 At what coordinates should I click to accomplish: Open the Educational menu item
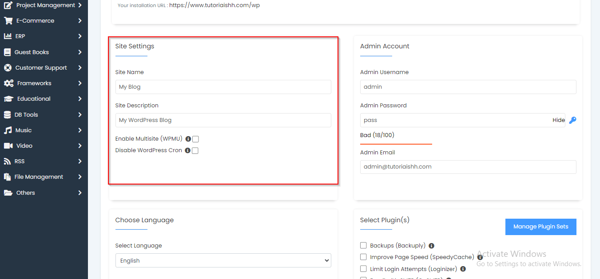tap(34, 99)
